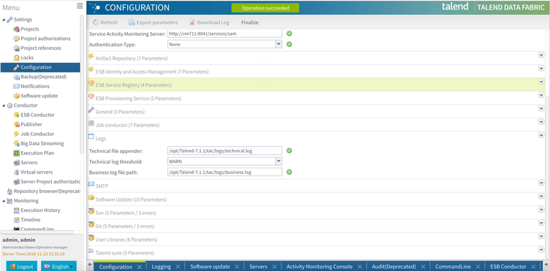Viewport: 550px width, 271px height.
Task: Click the Technical file appender field
Action: pos(225,151)
